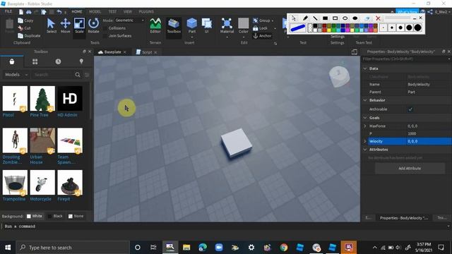Click the Group button

[262, 20]
